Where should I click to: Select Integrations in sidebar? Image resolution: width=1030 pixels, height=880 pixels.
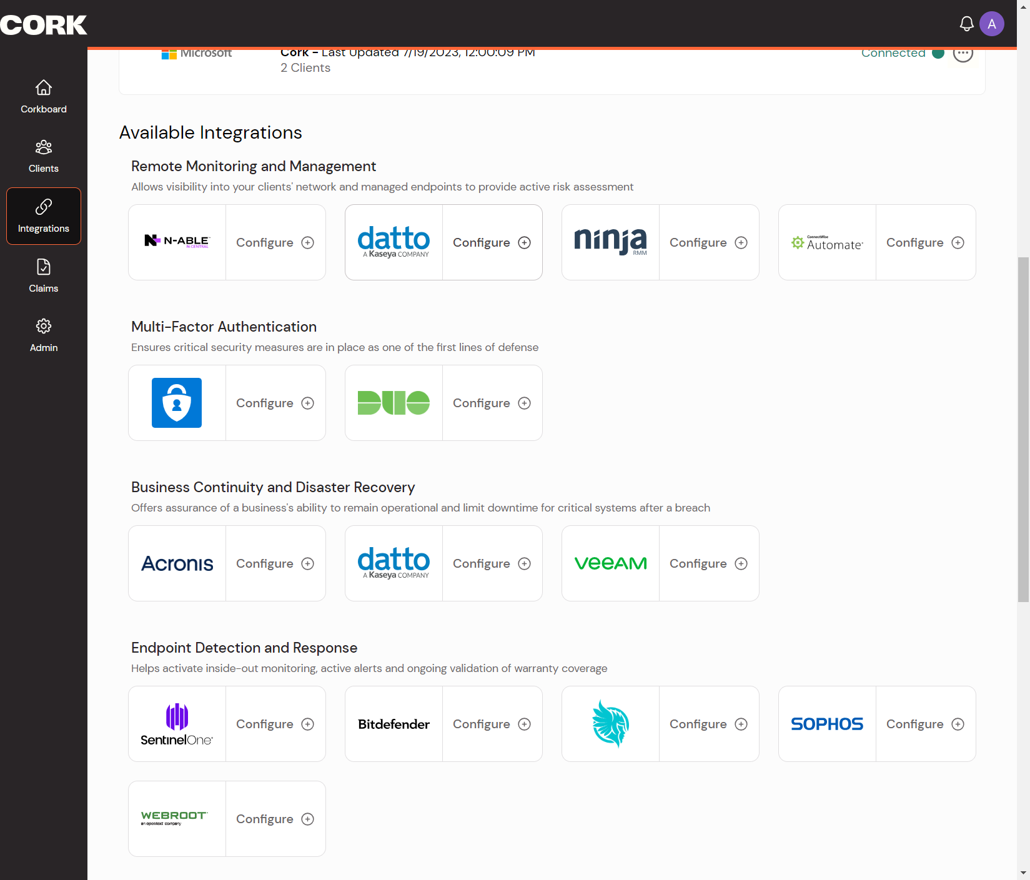pyautogui.click(x=44, y=216)
